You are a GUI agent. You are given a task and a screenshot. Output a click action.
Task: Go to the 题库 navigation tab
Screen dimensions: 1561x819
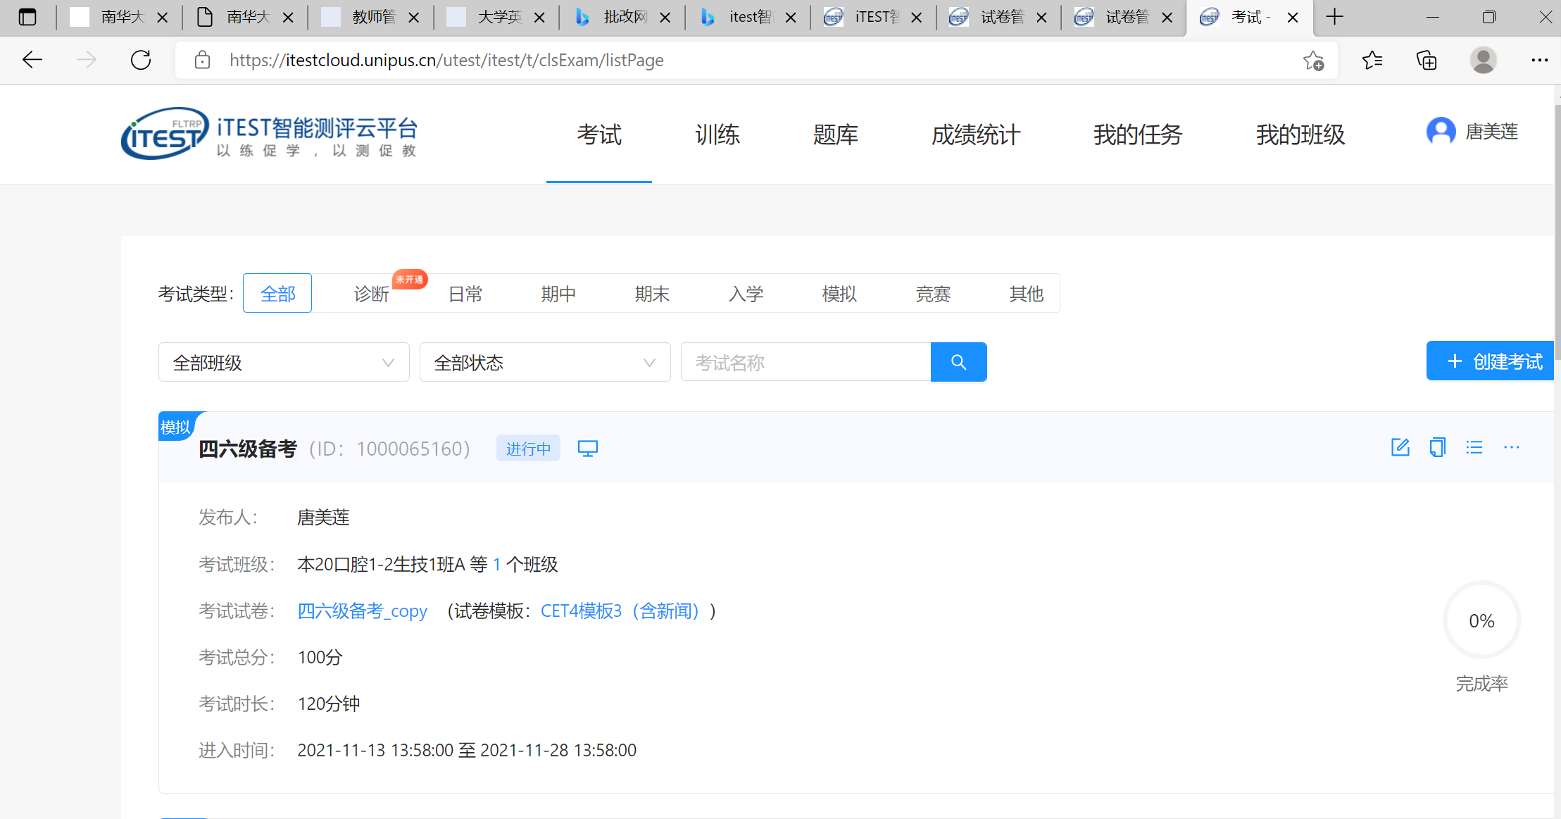(835, 135)
